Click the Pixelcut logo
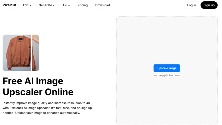Viewport: 222px width, 125px height. point(9,5)
